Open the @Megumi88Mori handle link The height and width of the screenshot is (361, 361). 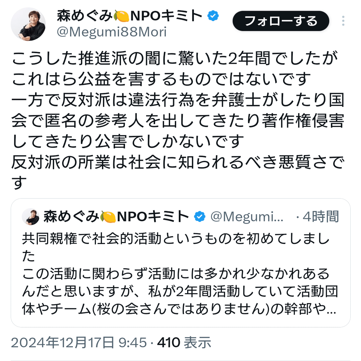[x=112, y=32]
